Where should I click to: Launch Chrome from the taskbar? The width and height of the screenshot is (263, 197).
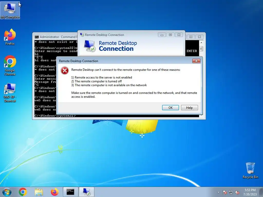pyautogui.click(x=23, y=192)
